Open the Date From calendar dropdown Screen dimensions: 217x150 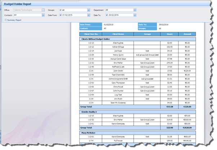pos(89,15)
